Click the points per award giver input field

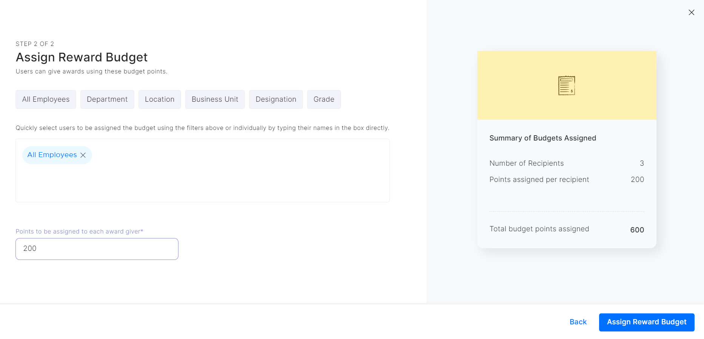tap(97, 249)
